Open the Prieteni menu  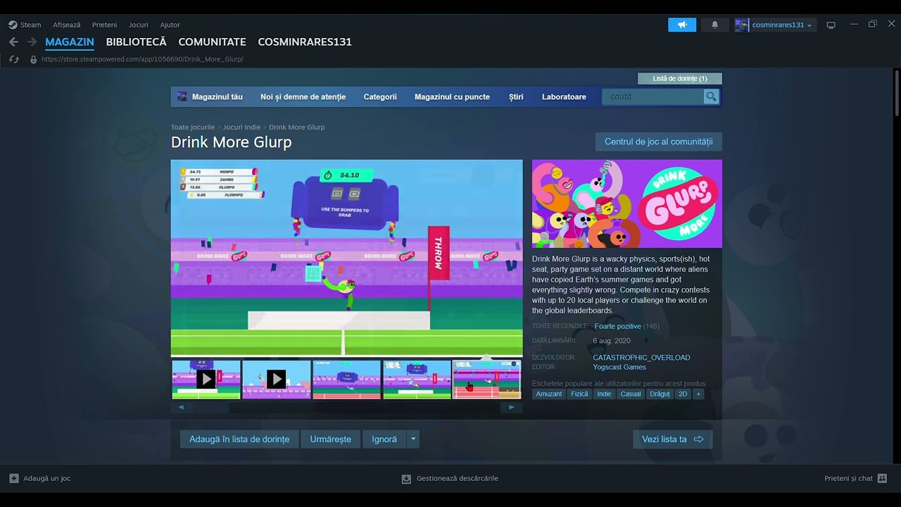click(104, 25)
